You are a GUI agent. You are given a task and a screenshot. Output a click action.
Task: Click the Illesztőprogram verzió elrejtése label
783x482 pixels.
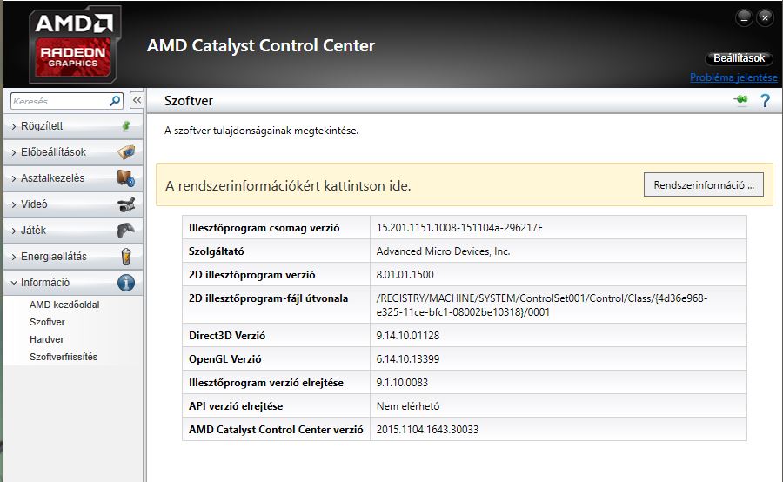pos(266,383)
